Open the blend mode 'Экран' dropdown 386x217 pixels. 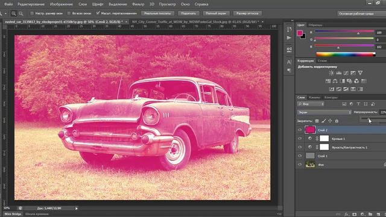(324, 112)
